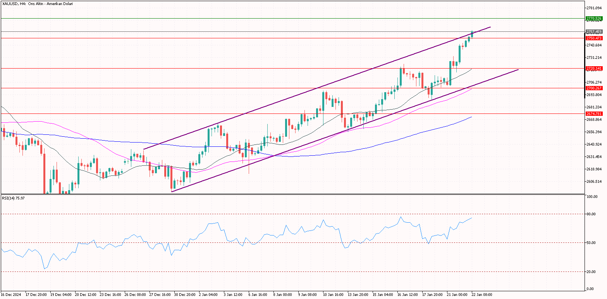This screenshot has width=607, height=299.
Task: Select the green 2770.526 price label
Action: tap(594, 18)
